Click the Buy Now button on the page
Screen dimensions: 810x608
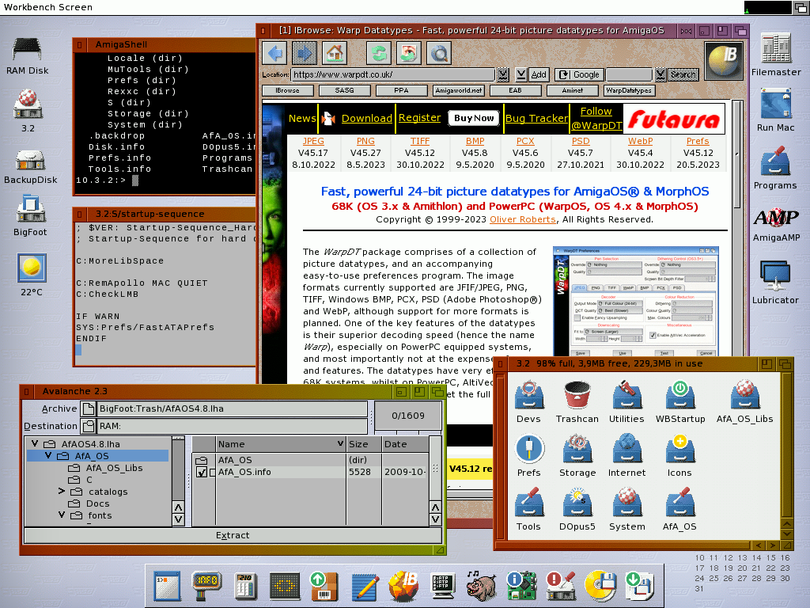tap(475, 119)
